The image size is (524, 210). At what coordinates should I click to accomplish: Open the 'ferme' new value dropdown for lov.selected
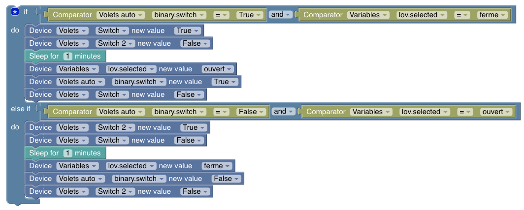coord(217,166)
